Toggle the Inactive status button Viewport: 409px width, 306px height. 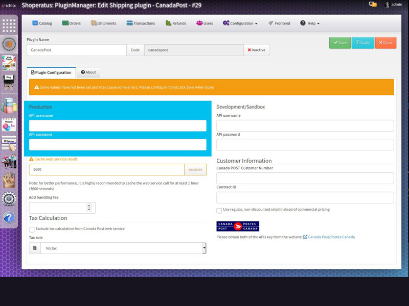(x=257, y=50)
